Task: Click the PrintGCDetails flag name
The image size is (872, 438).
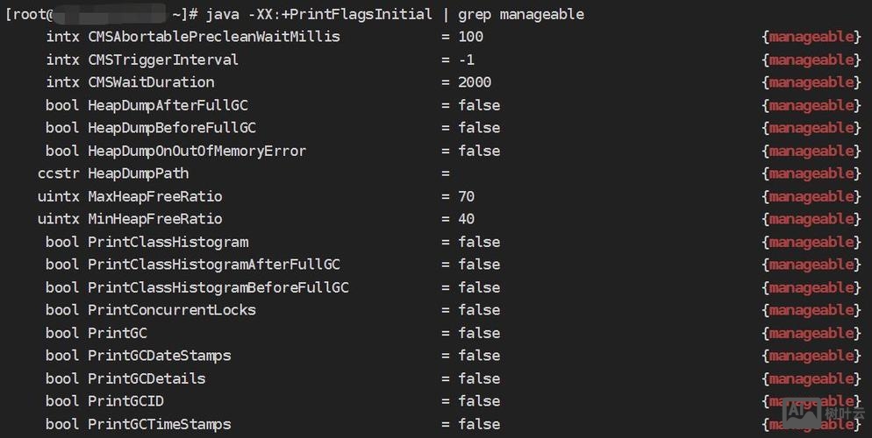Action: [x=147, y=378]
